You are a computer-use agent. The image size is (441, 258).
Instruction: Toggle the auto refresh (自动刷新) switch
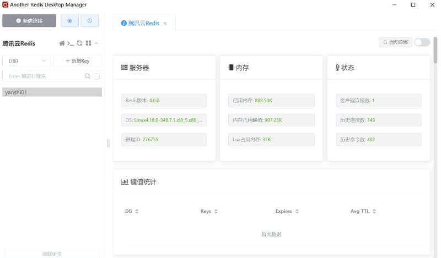pos(422,42)
